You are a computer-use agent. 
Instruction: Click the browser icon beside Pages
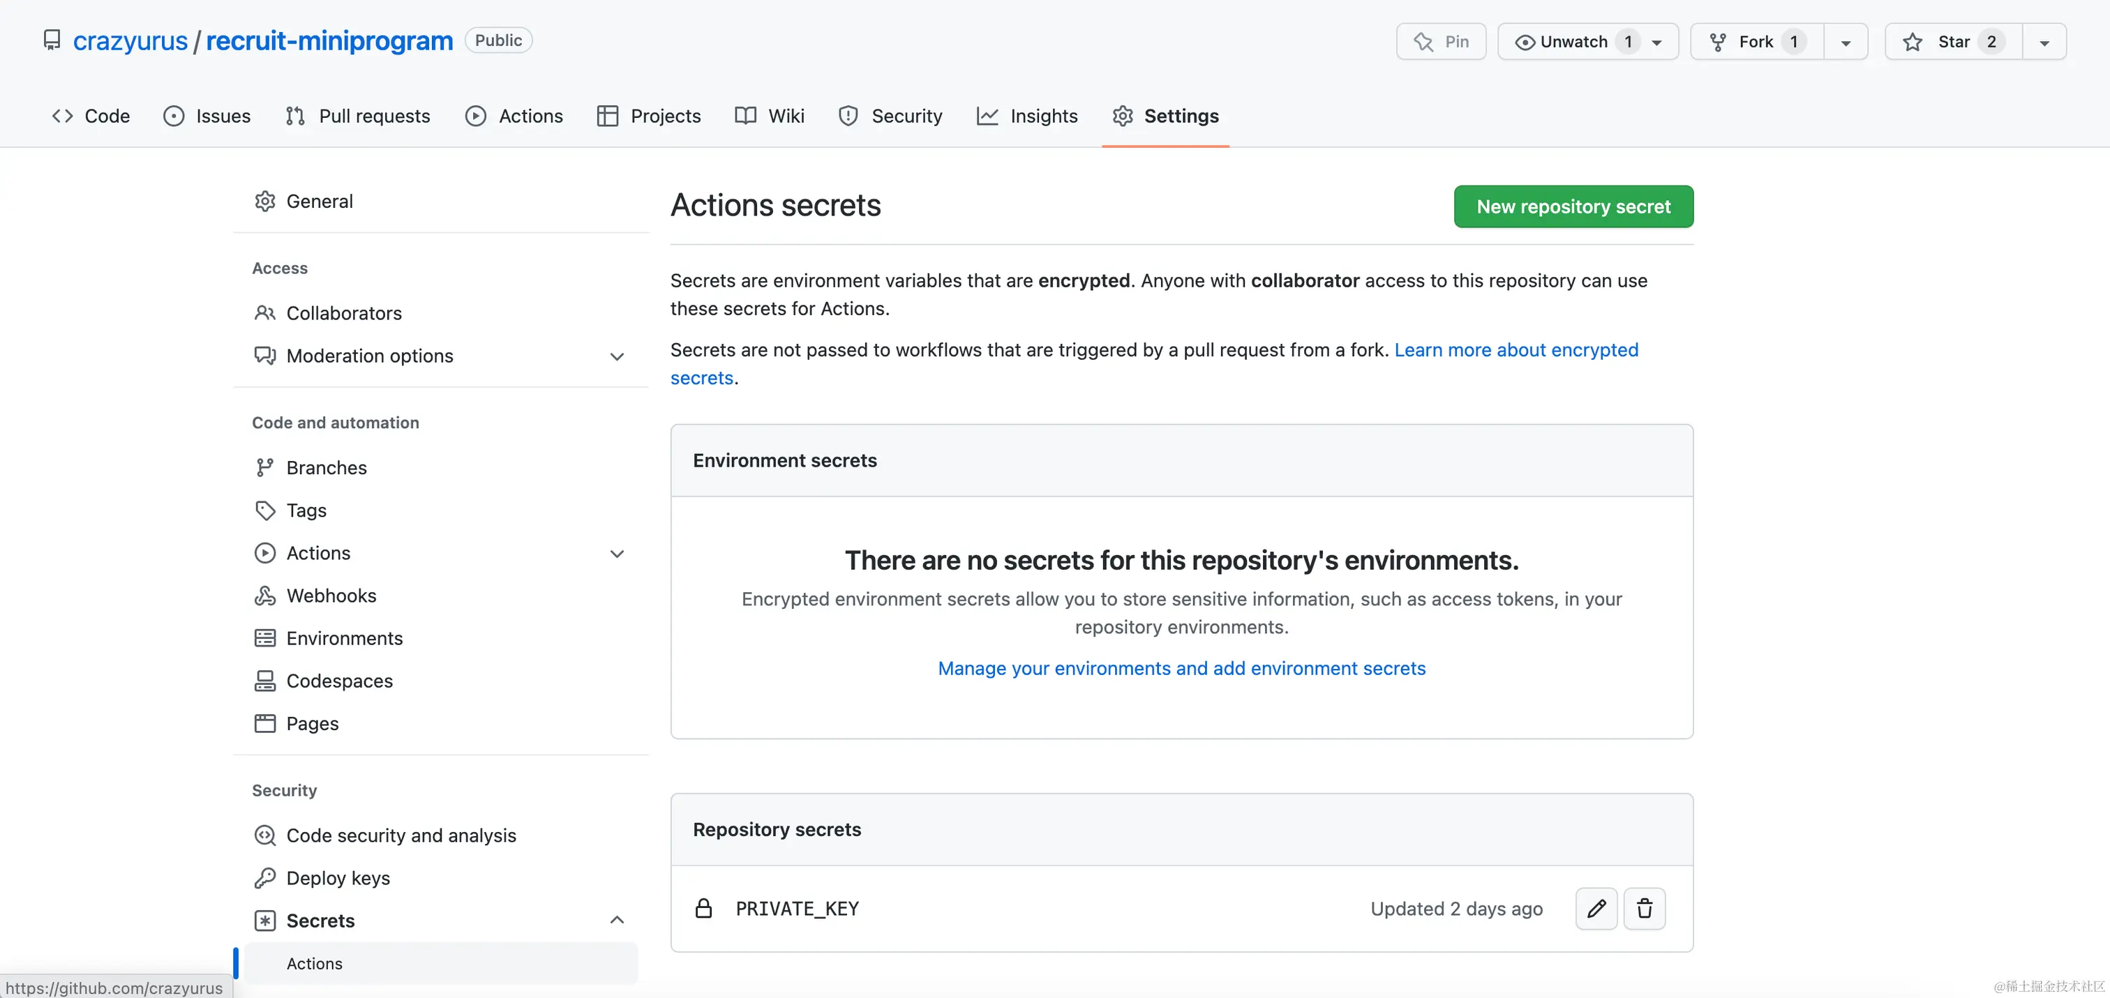click(264, 723)
